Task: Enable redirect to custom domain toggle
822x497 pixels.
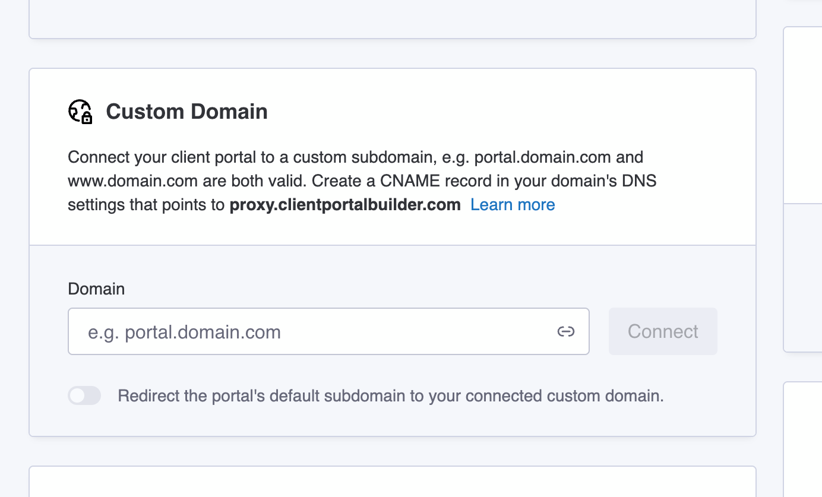Action: [x=84, y=395]
